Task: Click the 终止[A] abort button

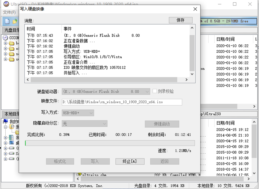Action: point(130,161)
